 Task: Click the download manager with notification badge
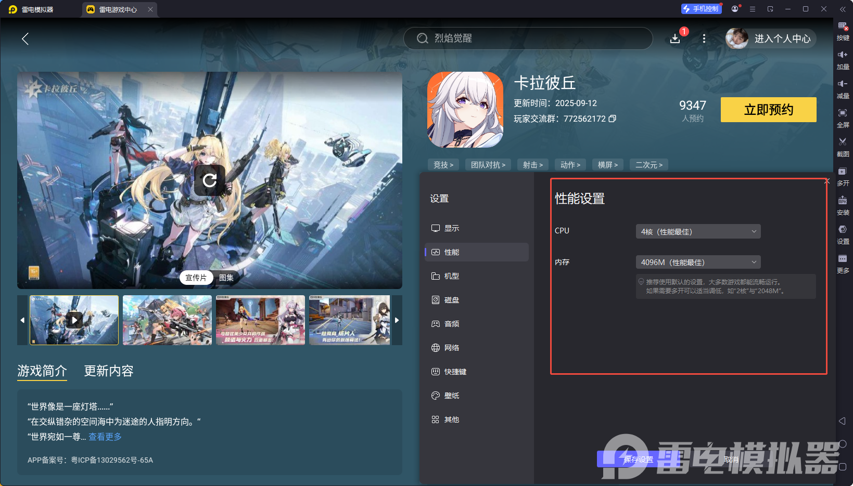coord(675,38)
